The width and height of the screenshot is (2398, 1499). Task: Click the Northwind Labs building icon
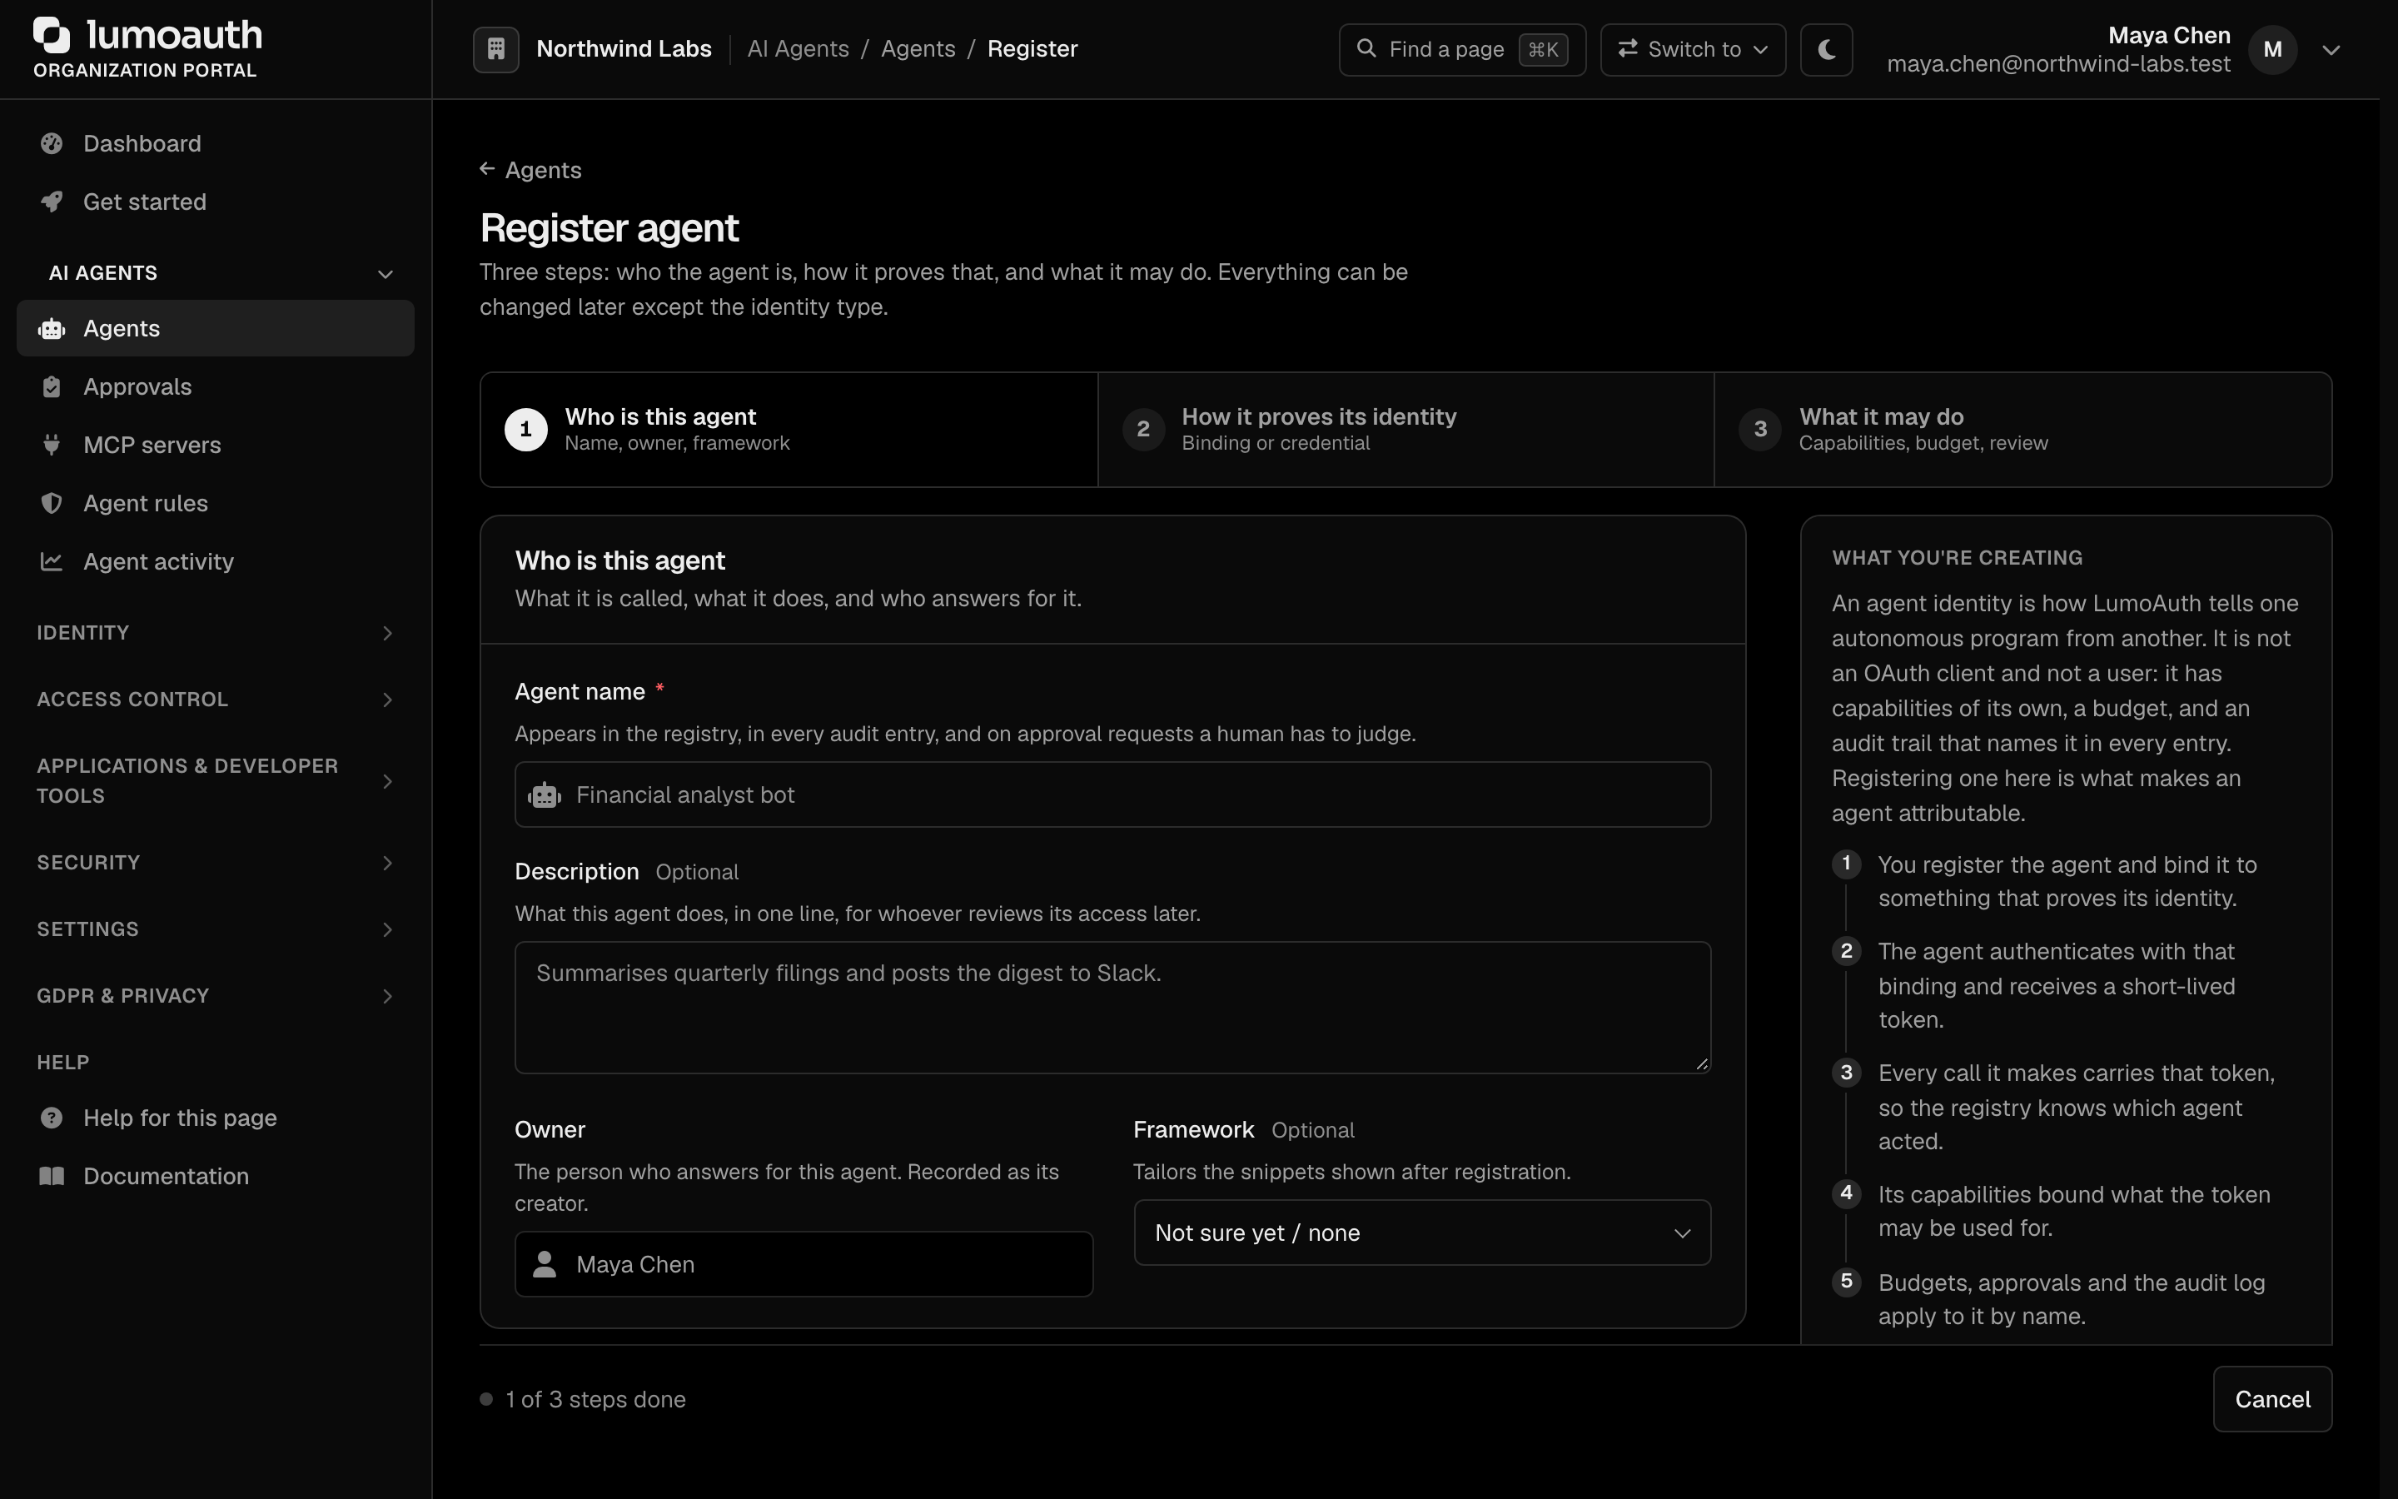pyautogui.click(x=495, y=48)
